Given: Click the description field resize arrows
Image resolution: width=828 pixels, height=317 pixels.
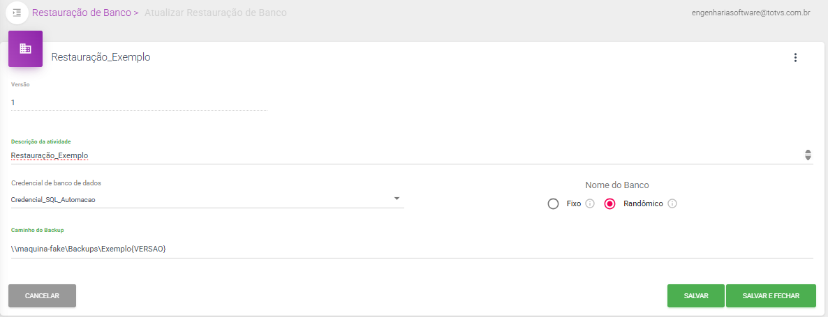Looking at the screenshot, I should tap(808, 155).
